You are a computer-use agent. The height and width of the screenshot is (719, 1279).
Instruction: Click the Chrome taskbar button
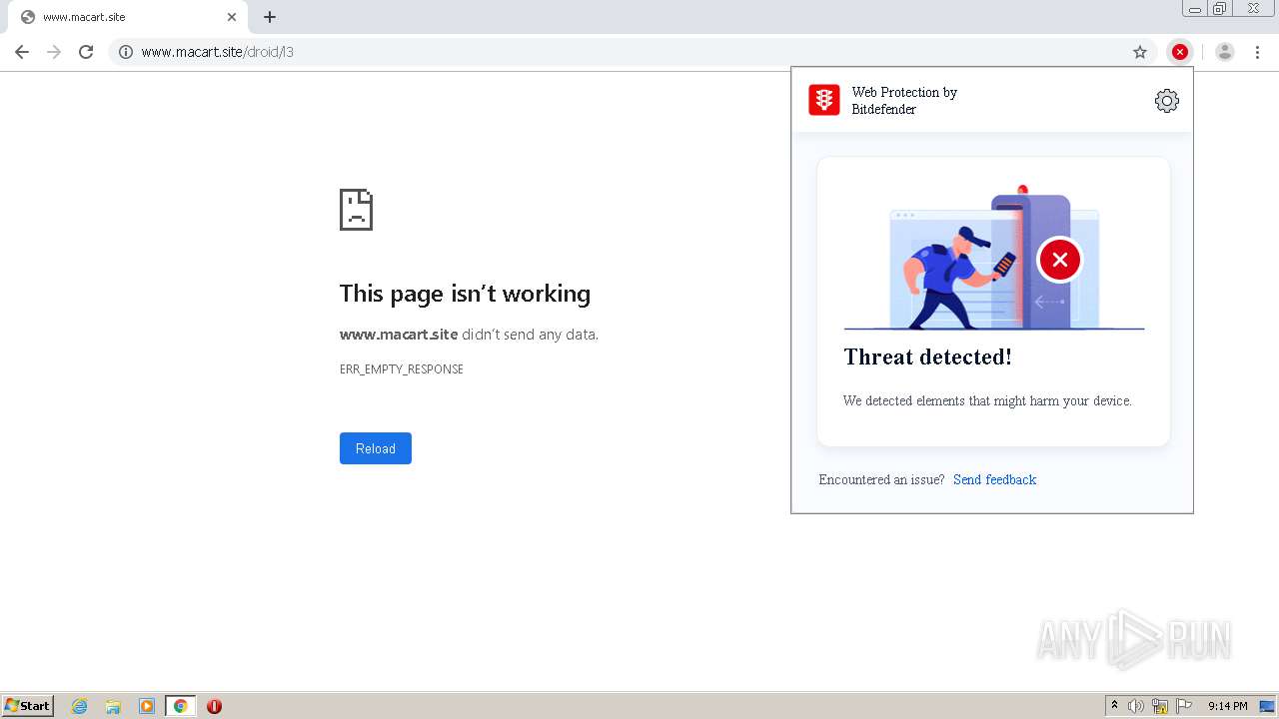point(180,706)
